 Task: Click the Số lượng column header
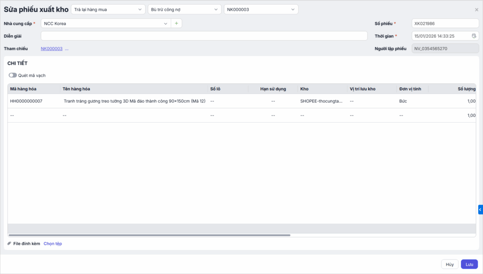pyautogui.click(x=452, y=89)
